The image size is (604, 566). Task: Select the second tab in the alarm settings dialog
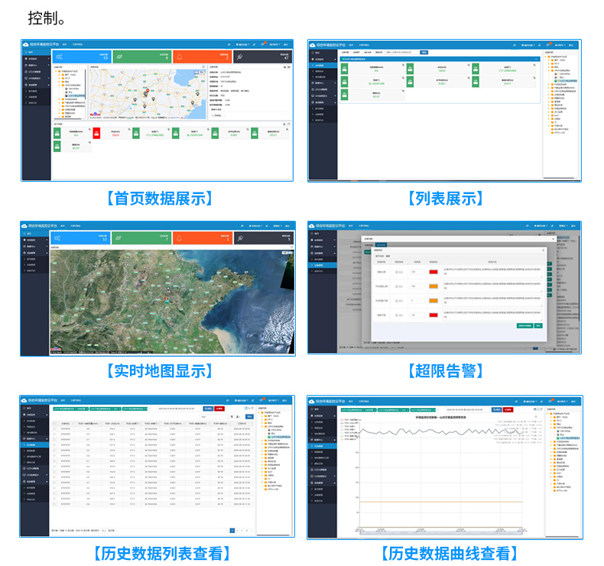click(x=388, y=256)
